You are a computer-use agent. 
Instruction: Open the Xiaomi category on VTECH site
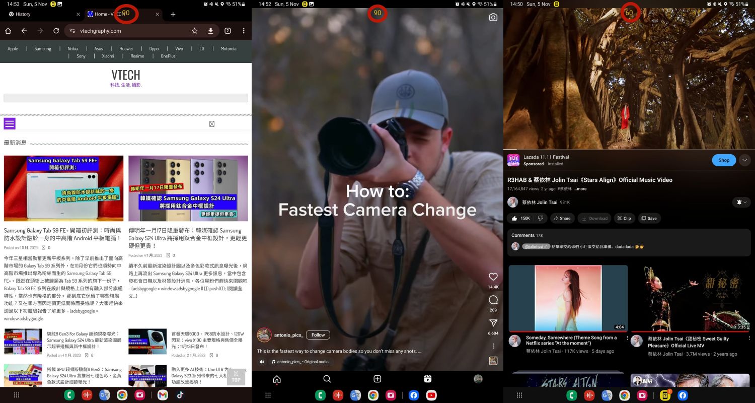(x=108, y=56)
